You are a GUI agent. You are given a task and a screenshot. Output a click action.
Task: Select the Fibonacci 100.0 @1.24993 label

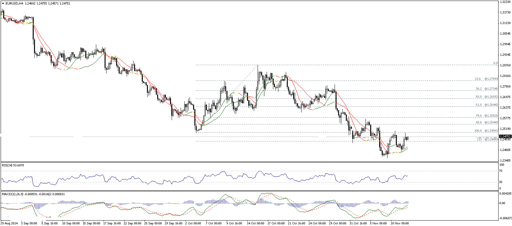tap(486, 131)
